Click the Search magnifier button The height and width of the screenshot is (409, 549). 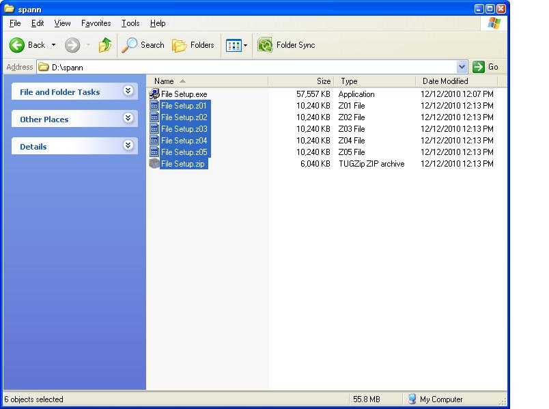tap(143, 45)
